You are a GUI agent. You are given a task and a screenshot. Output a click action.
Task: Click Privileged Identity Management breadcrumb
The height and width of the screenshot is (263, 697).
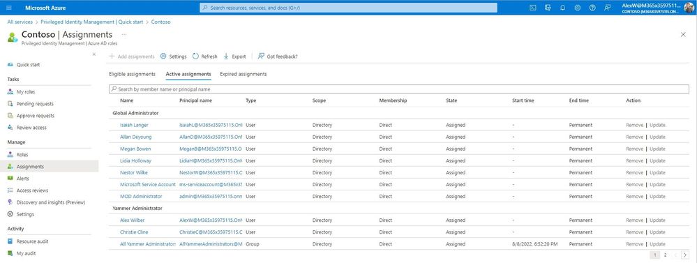92,22
